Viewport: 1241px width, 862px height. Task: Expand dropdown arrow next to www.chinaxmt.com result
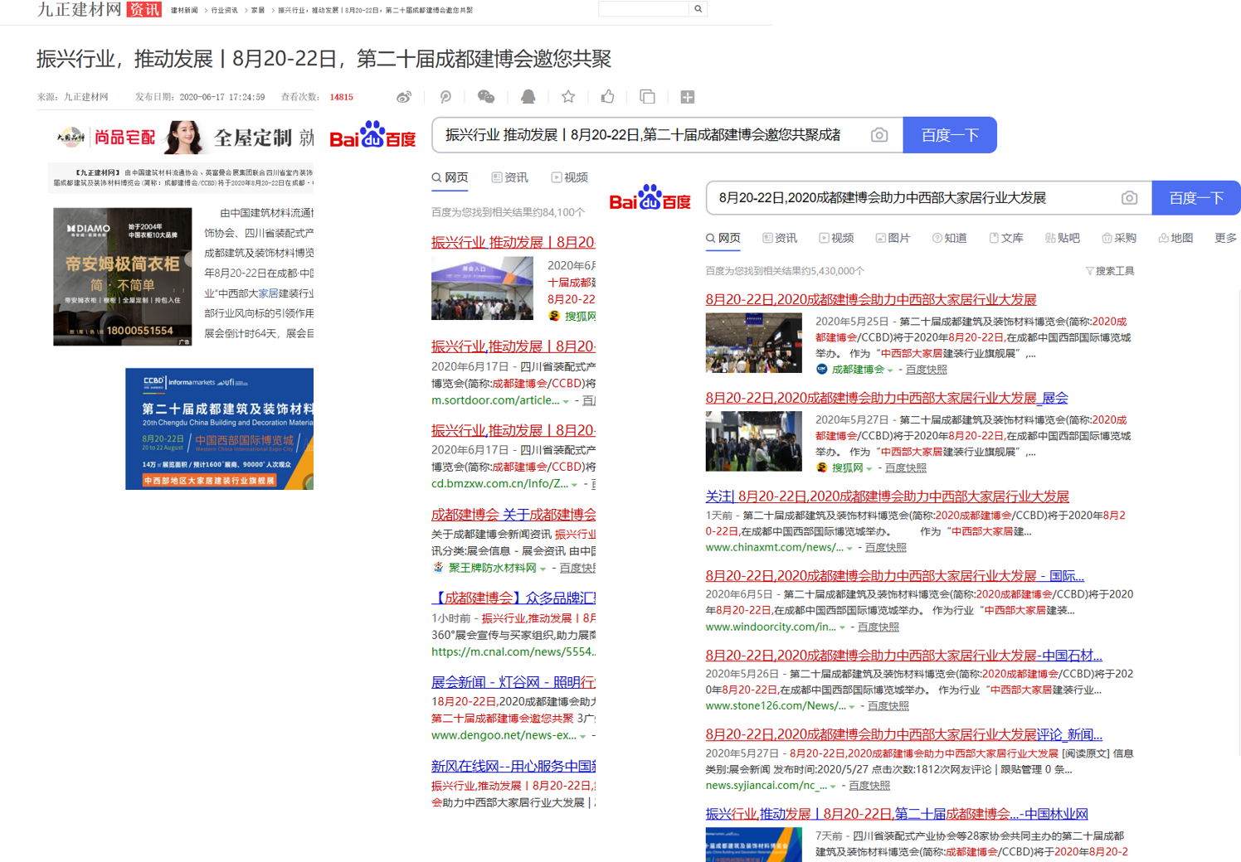pyautogui.click(x=850, y=549)
